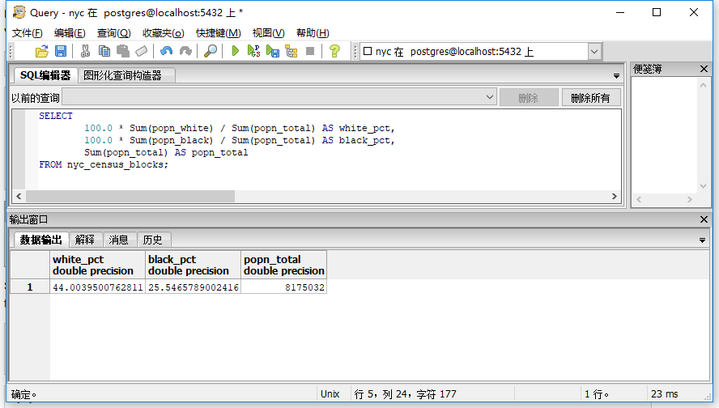Copy selected text icon
719x408 pixels.
click(x=104, y=51)
